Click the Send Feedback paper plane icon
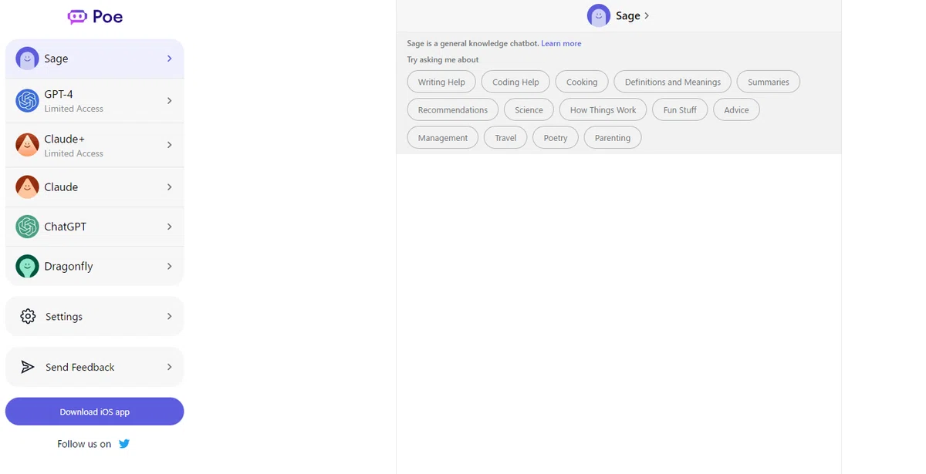 click(x=28, y=367)
